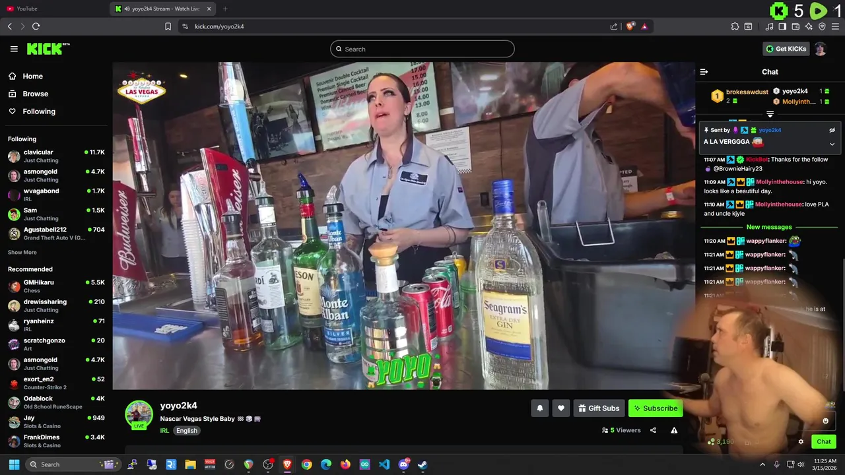Screen dimensions: 845x475
Task: Open Brave Shields lion icon
Action: point(630,26)
